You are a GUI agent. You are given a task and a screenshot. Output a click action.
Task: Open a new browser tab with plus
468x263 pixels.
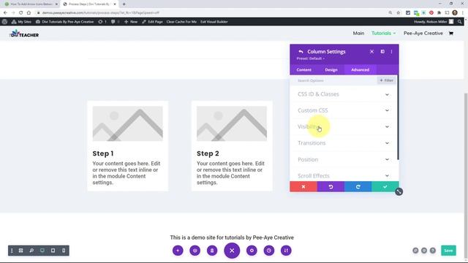(124, 4)
